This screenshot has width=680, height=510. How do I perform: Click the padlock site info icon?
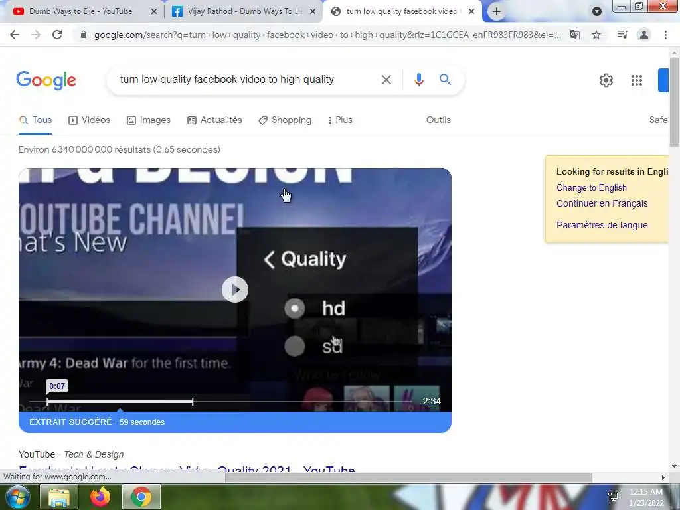pyautogui.click(x=84, y=35)
